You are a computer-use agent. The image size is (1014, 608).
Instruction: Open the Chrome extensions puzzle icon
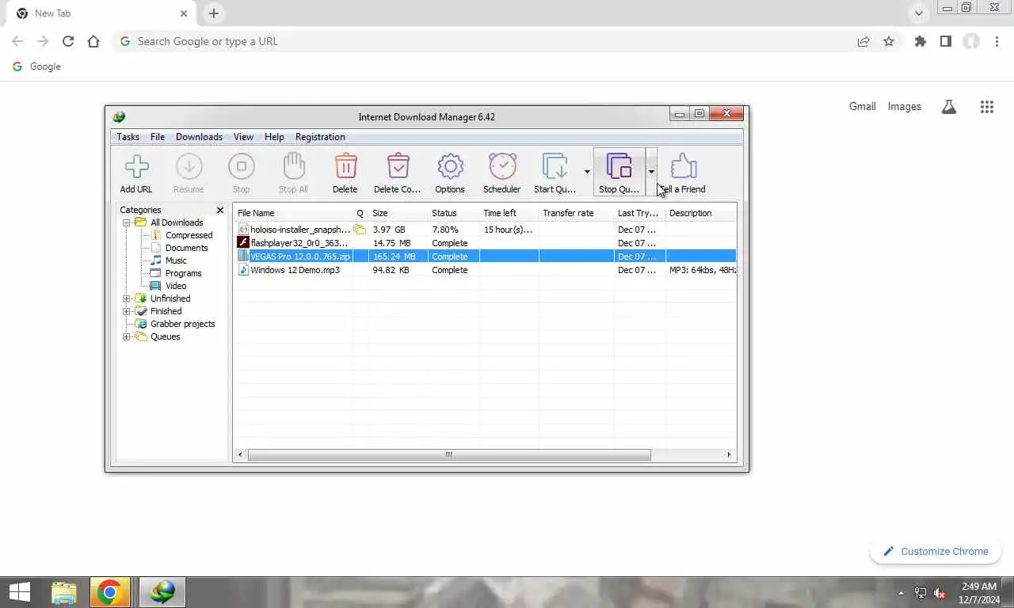pos(920,41)
